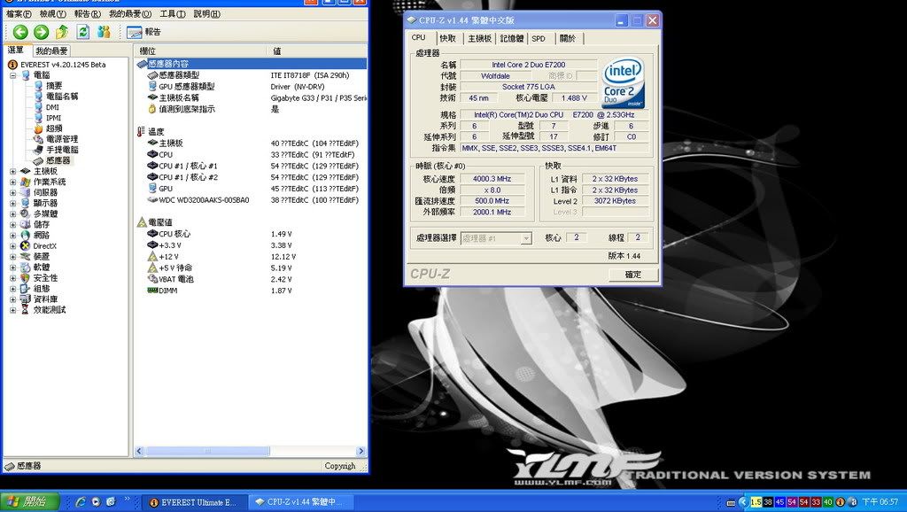Open the 檢視(V) menu in EVEREST
The width and height of the screenshot is (907, 512).
pyautogui.click(x=52, y=14)
